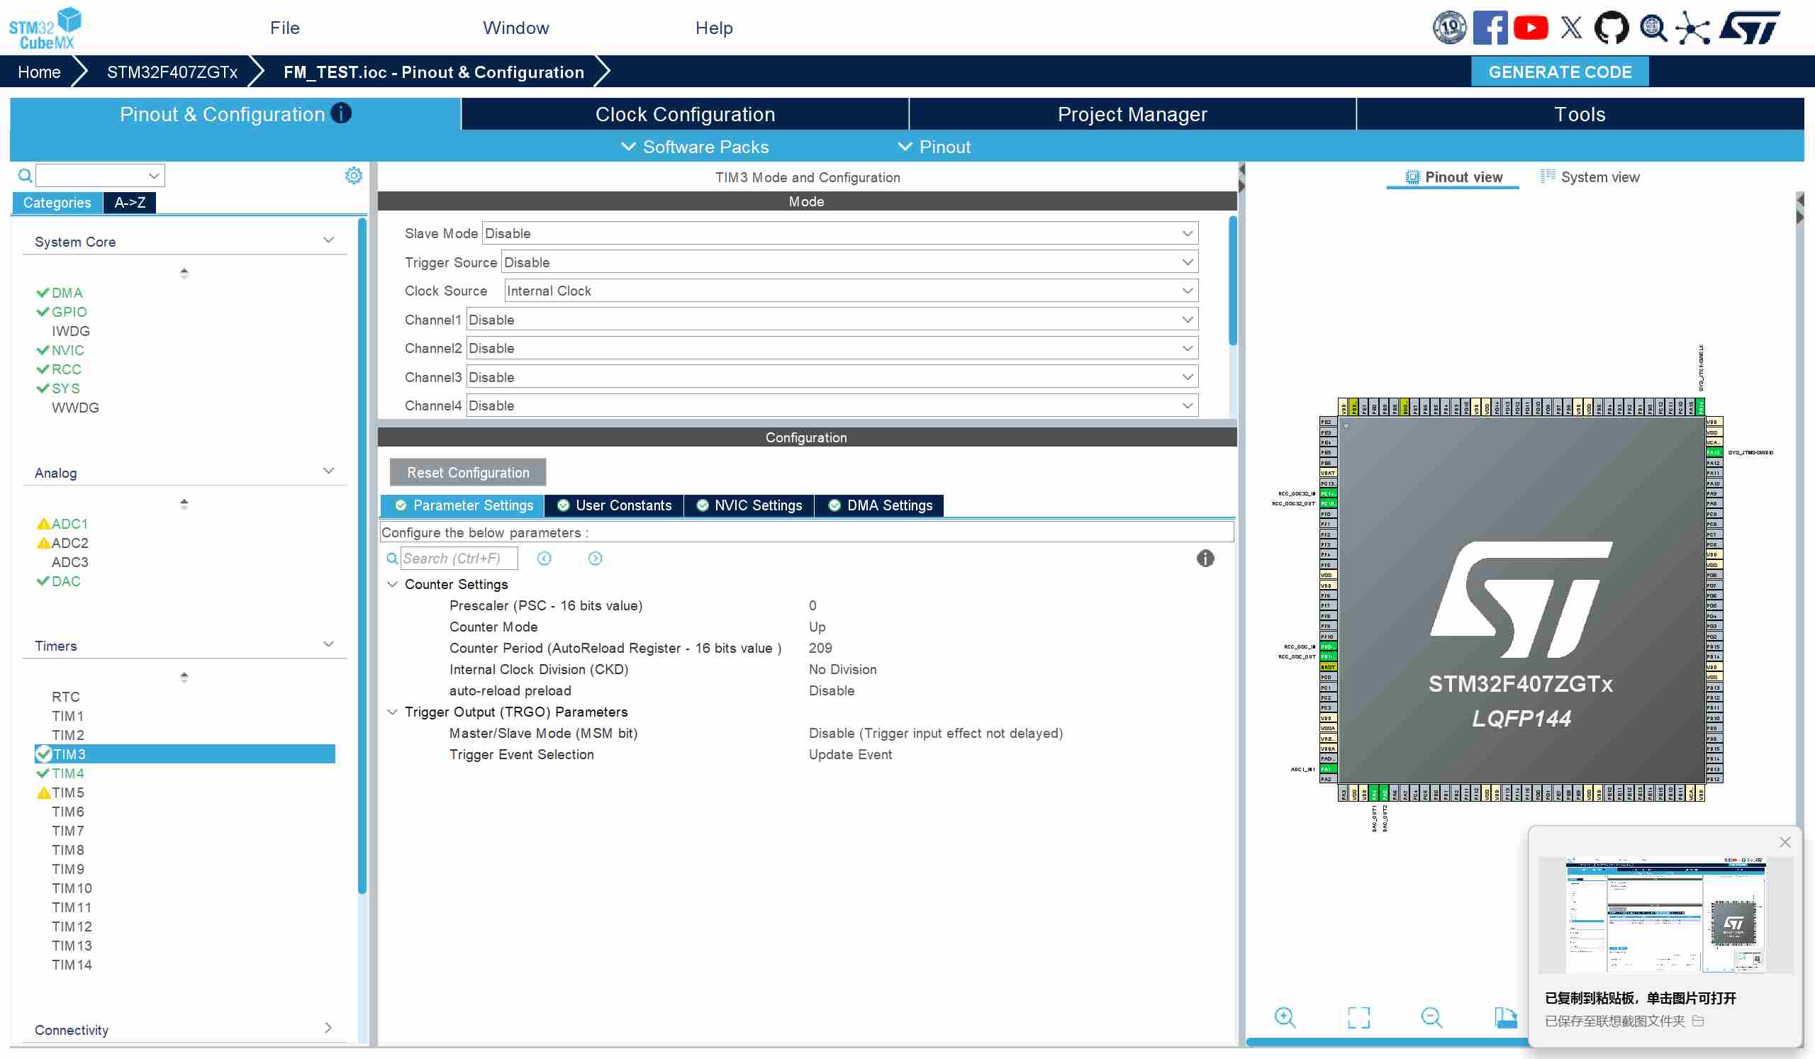1815x1059 pixels.
Task: Click the fit-to-screen frame icon below pinout
Action: (x=1358, y=1017)
